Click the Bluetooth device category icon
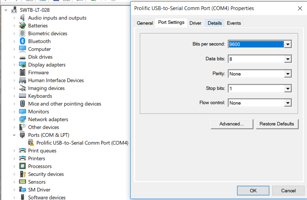Screen dimensions: 307x200 point(22,41)
